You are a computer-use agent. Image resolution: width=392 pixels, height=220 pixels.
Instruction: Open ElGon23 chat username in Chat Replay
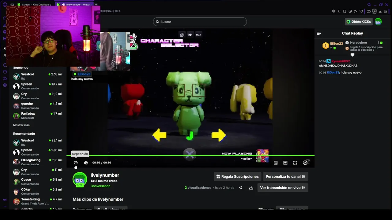coord(333,72)
